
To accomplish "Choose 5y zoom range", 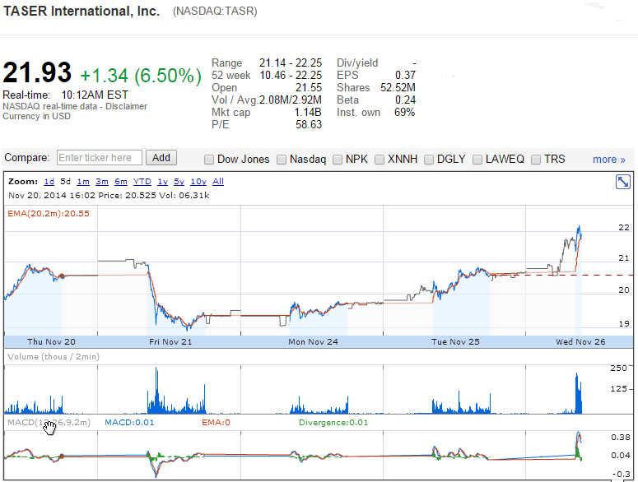I will pos(179,181).
